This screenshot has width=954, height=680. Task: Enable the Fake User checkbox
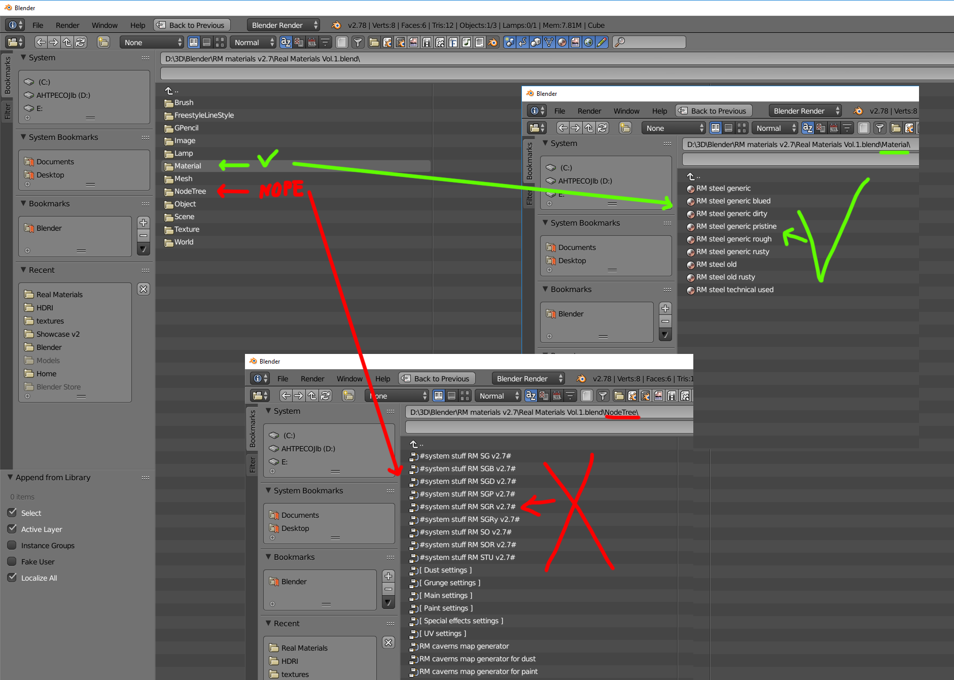point(12,561)
